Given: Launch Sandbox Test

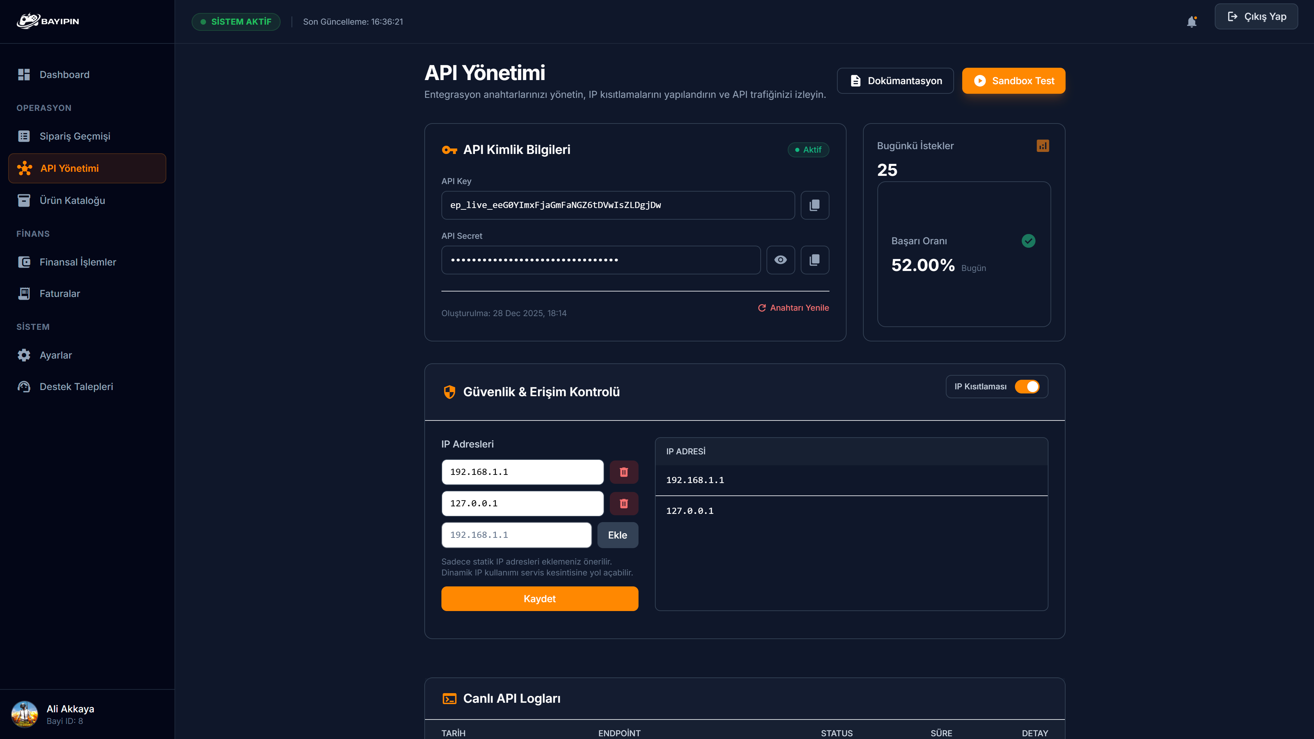Looking at the screenshot, I should (1013, 81).
